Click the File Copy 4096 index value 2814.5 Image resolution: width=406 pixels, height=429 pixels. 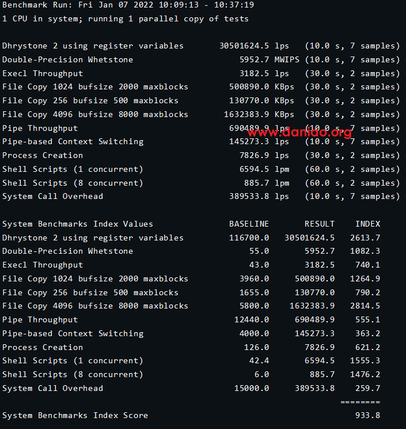coord(365,306)
